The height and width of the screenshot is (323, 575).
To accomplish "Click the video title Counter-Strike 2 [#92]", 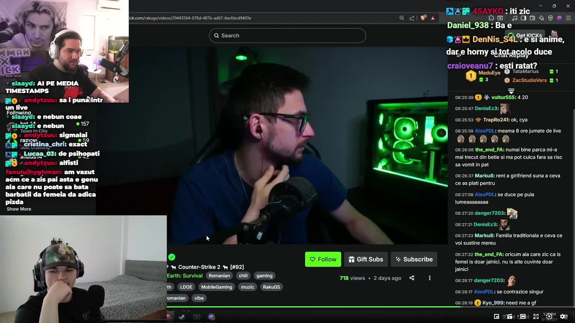I will [211, 267].
